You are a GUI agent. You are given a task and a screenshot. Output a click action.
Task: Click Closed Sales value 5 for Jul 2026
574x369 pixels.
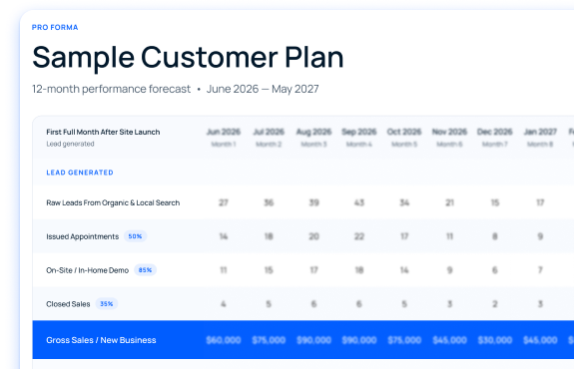(x=269, y=304)
